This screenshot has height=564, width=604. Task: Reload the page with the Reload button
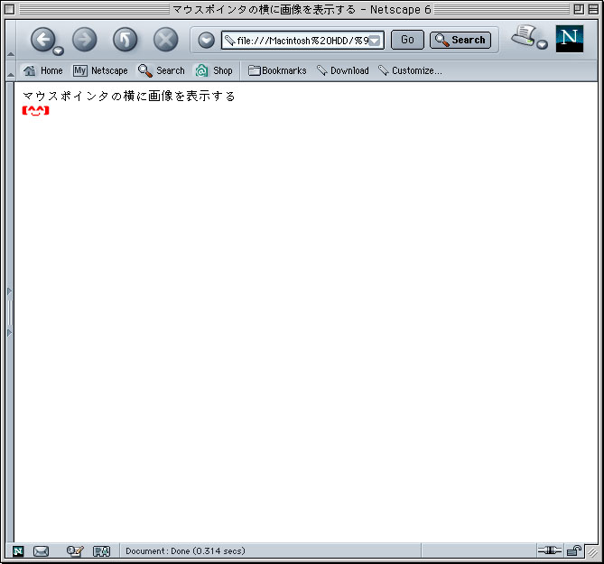coord(125,40)
